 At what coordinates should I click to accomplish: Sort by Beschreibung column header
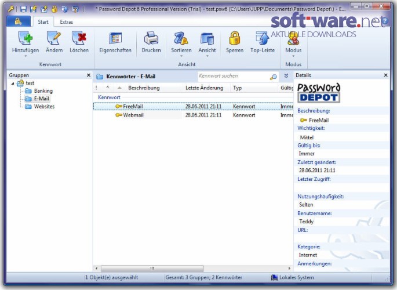click(x=144, y=88)
